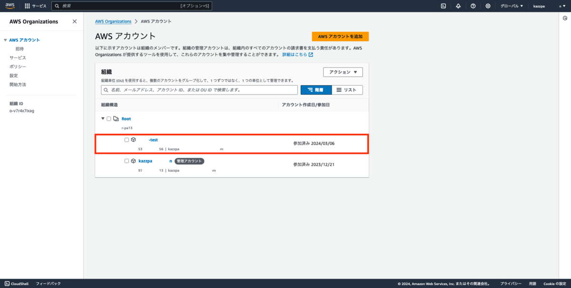The image size is (571, 288).
Task: Tick the Root checkbox
Action: (x=109, y=119)
